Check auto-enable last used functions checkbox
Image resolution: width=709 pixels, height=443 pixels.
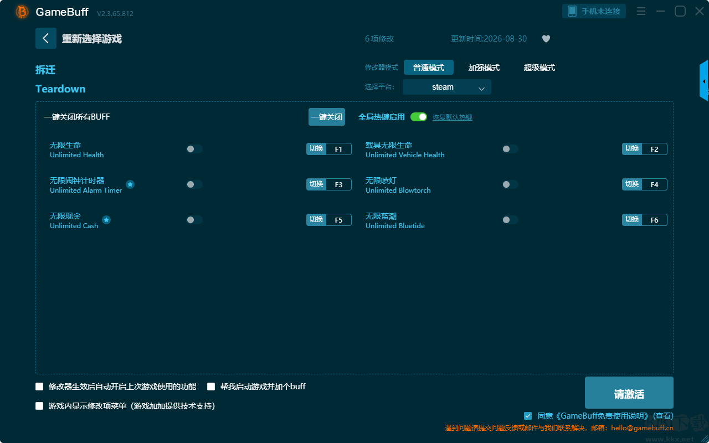point(39,387)
